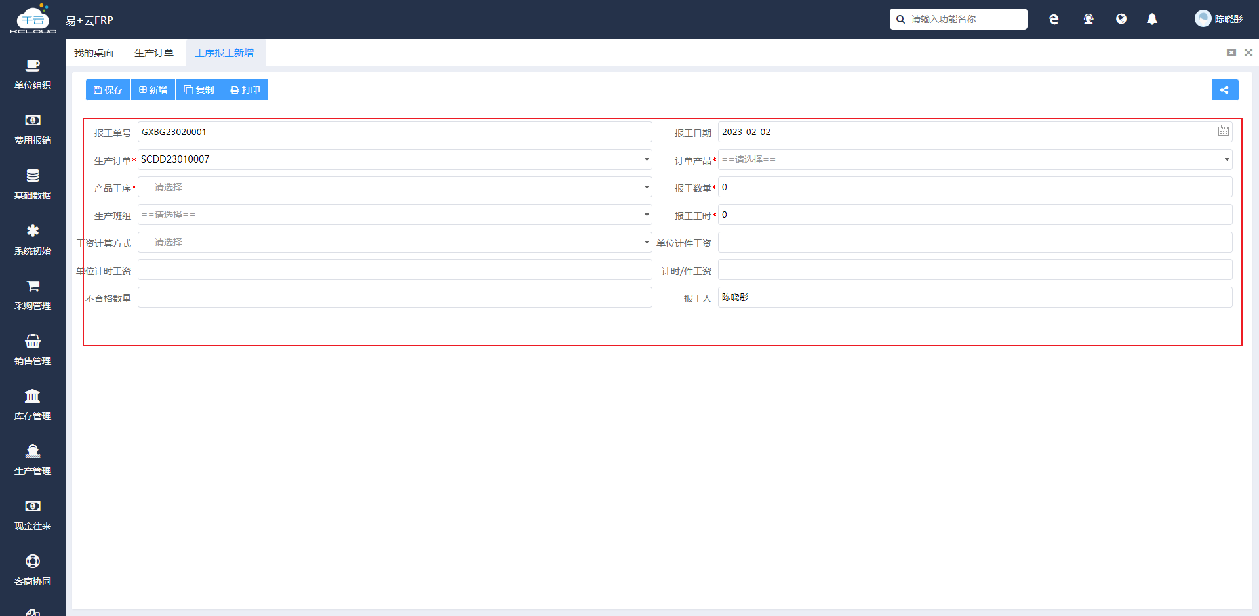The image size is (1259, 616).
Task: Open the calendar picker for 报工日期
Action: (x=1224, y=131)
